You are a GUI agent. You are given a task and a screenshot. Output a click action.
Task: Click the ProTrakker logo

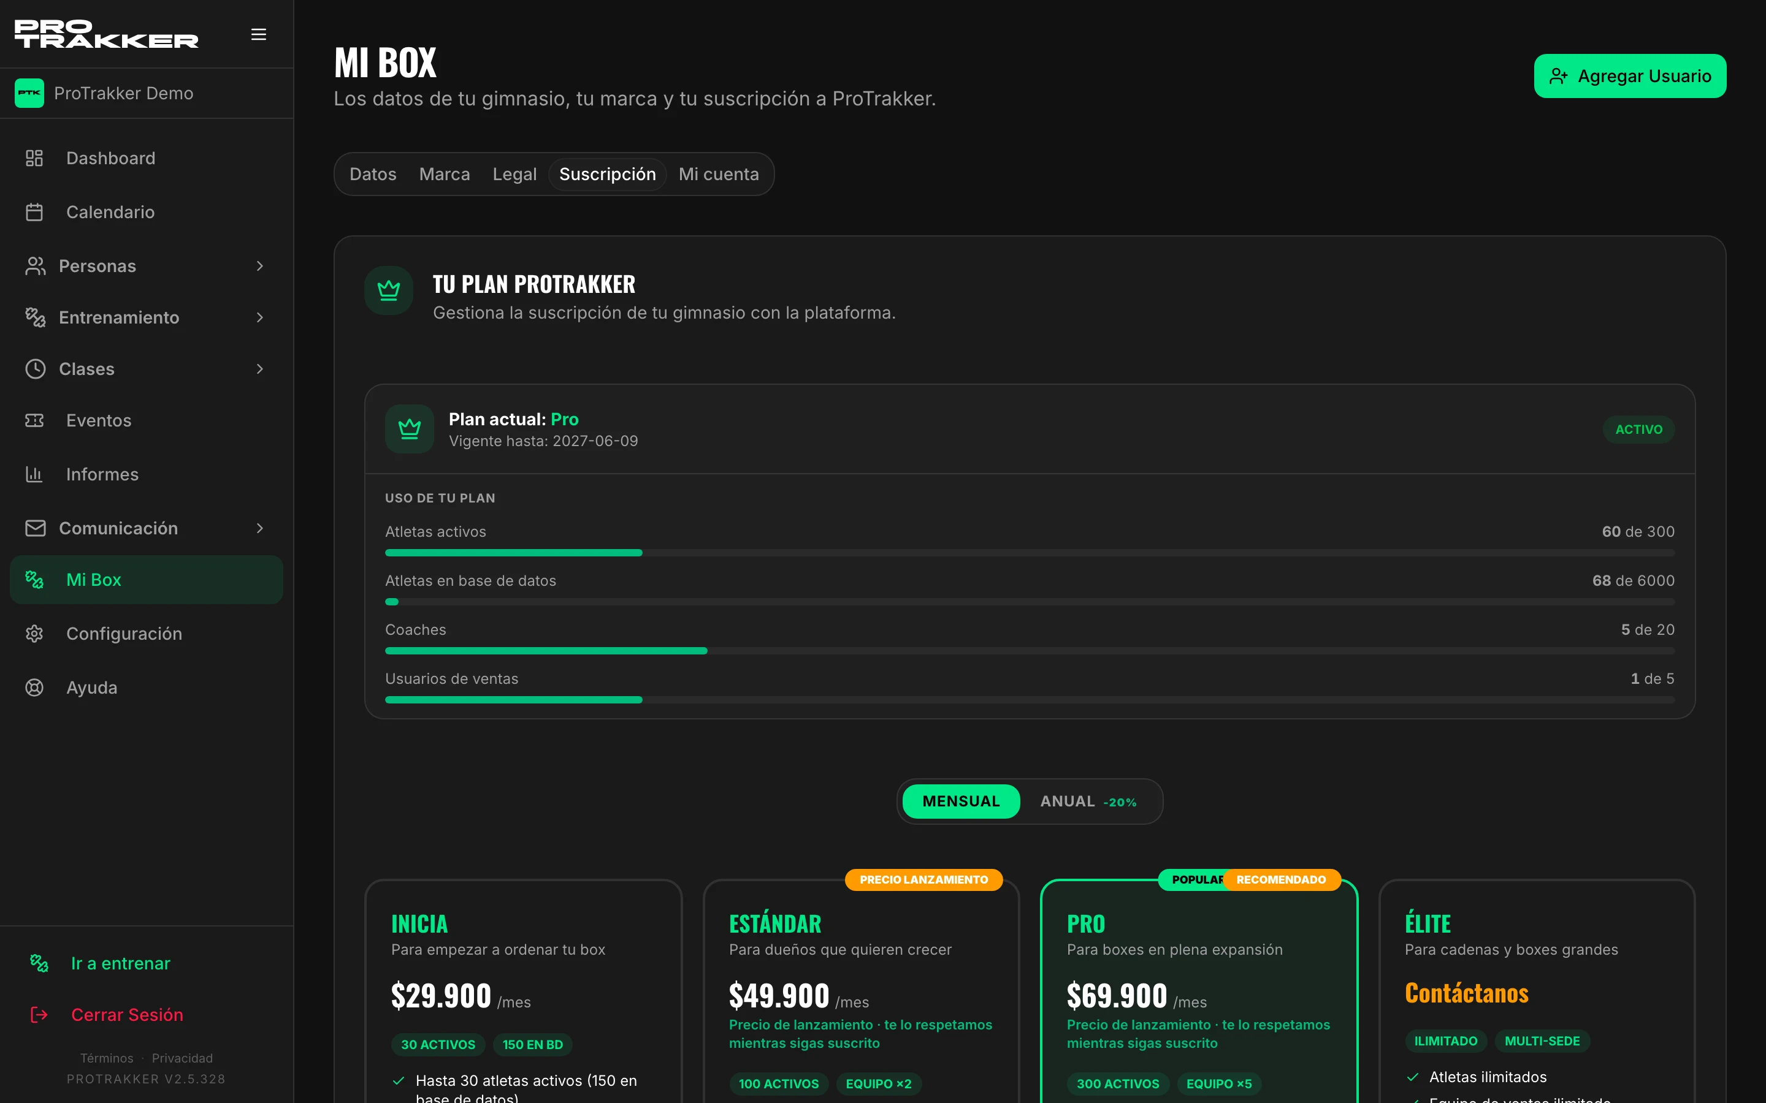(107, 34)
